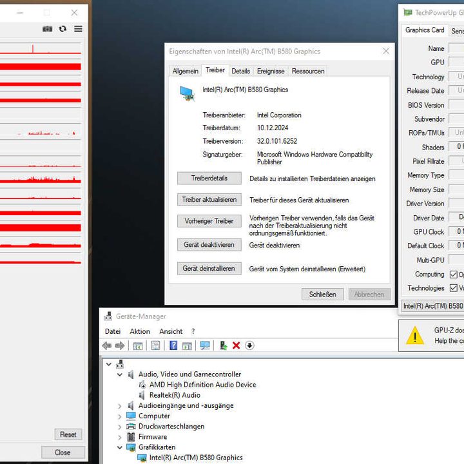The height and width of the screenshot is (464, 464).
Task: Toggle the Technologies checkbox in GPU-Z
Action: click(x=453, y=287)
